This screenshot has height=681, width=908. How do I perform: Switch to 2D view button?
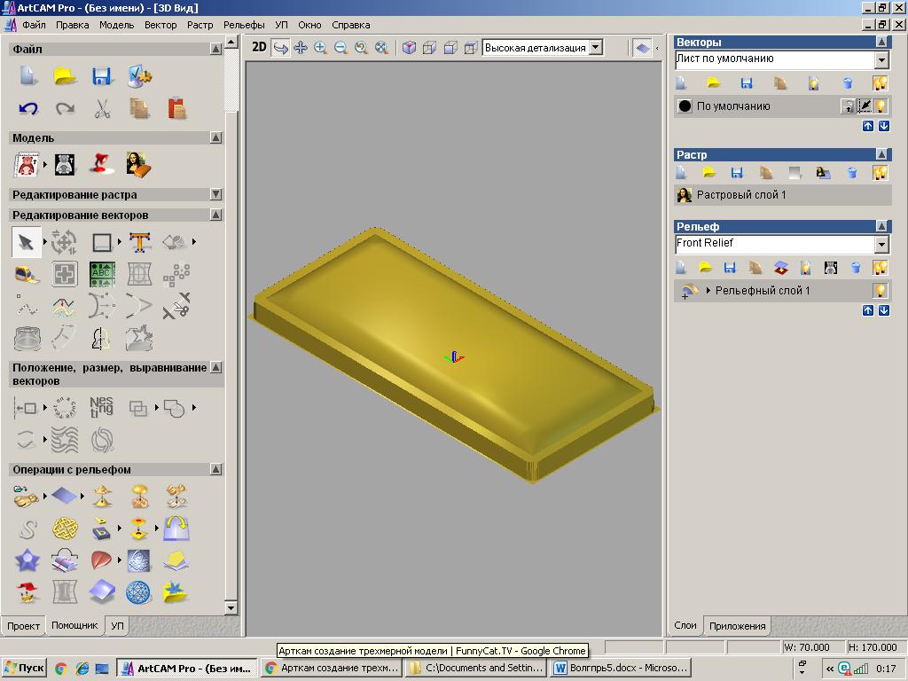(x=259, y=48)
